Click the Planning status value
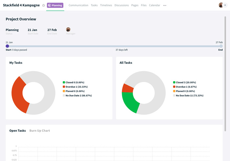The image size is (230, 161). (x=12, y=30)
